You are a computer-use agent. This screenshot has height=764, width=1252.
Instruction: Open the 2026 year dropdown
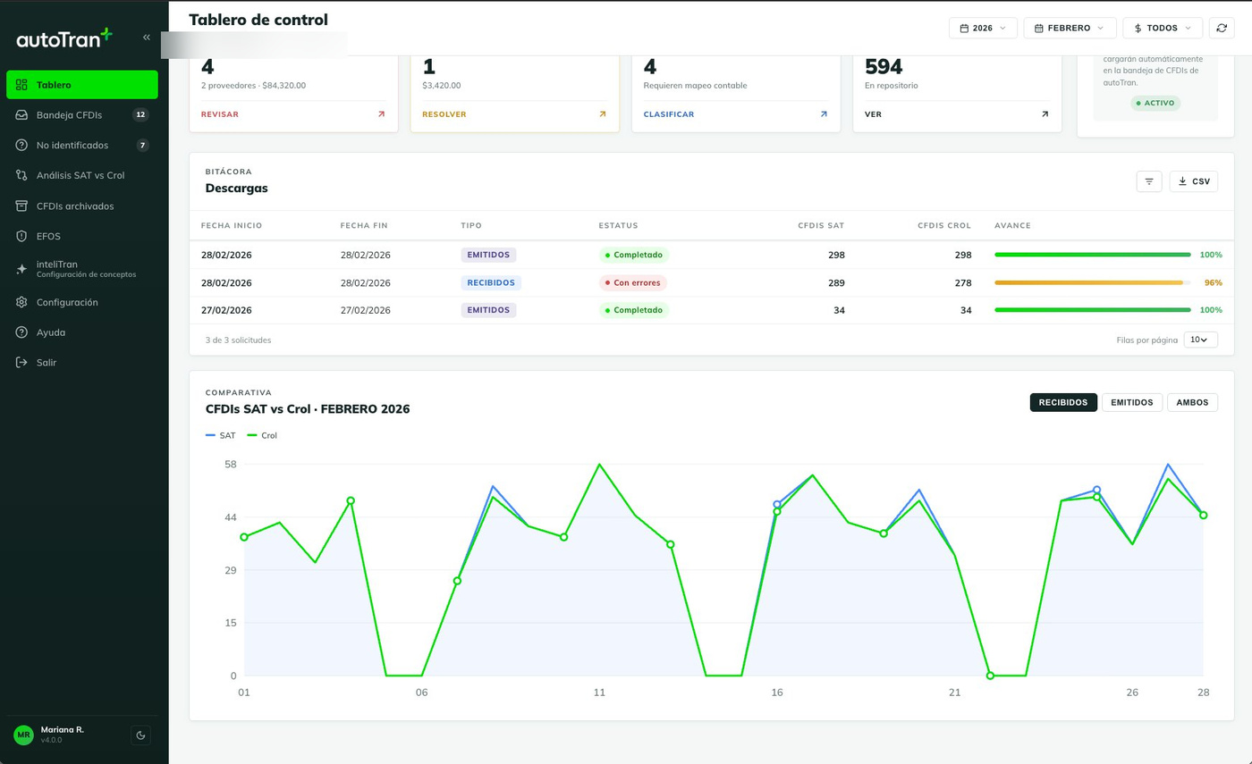[983, 29]
